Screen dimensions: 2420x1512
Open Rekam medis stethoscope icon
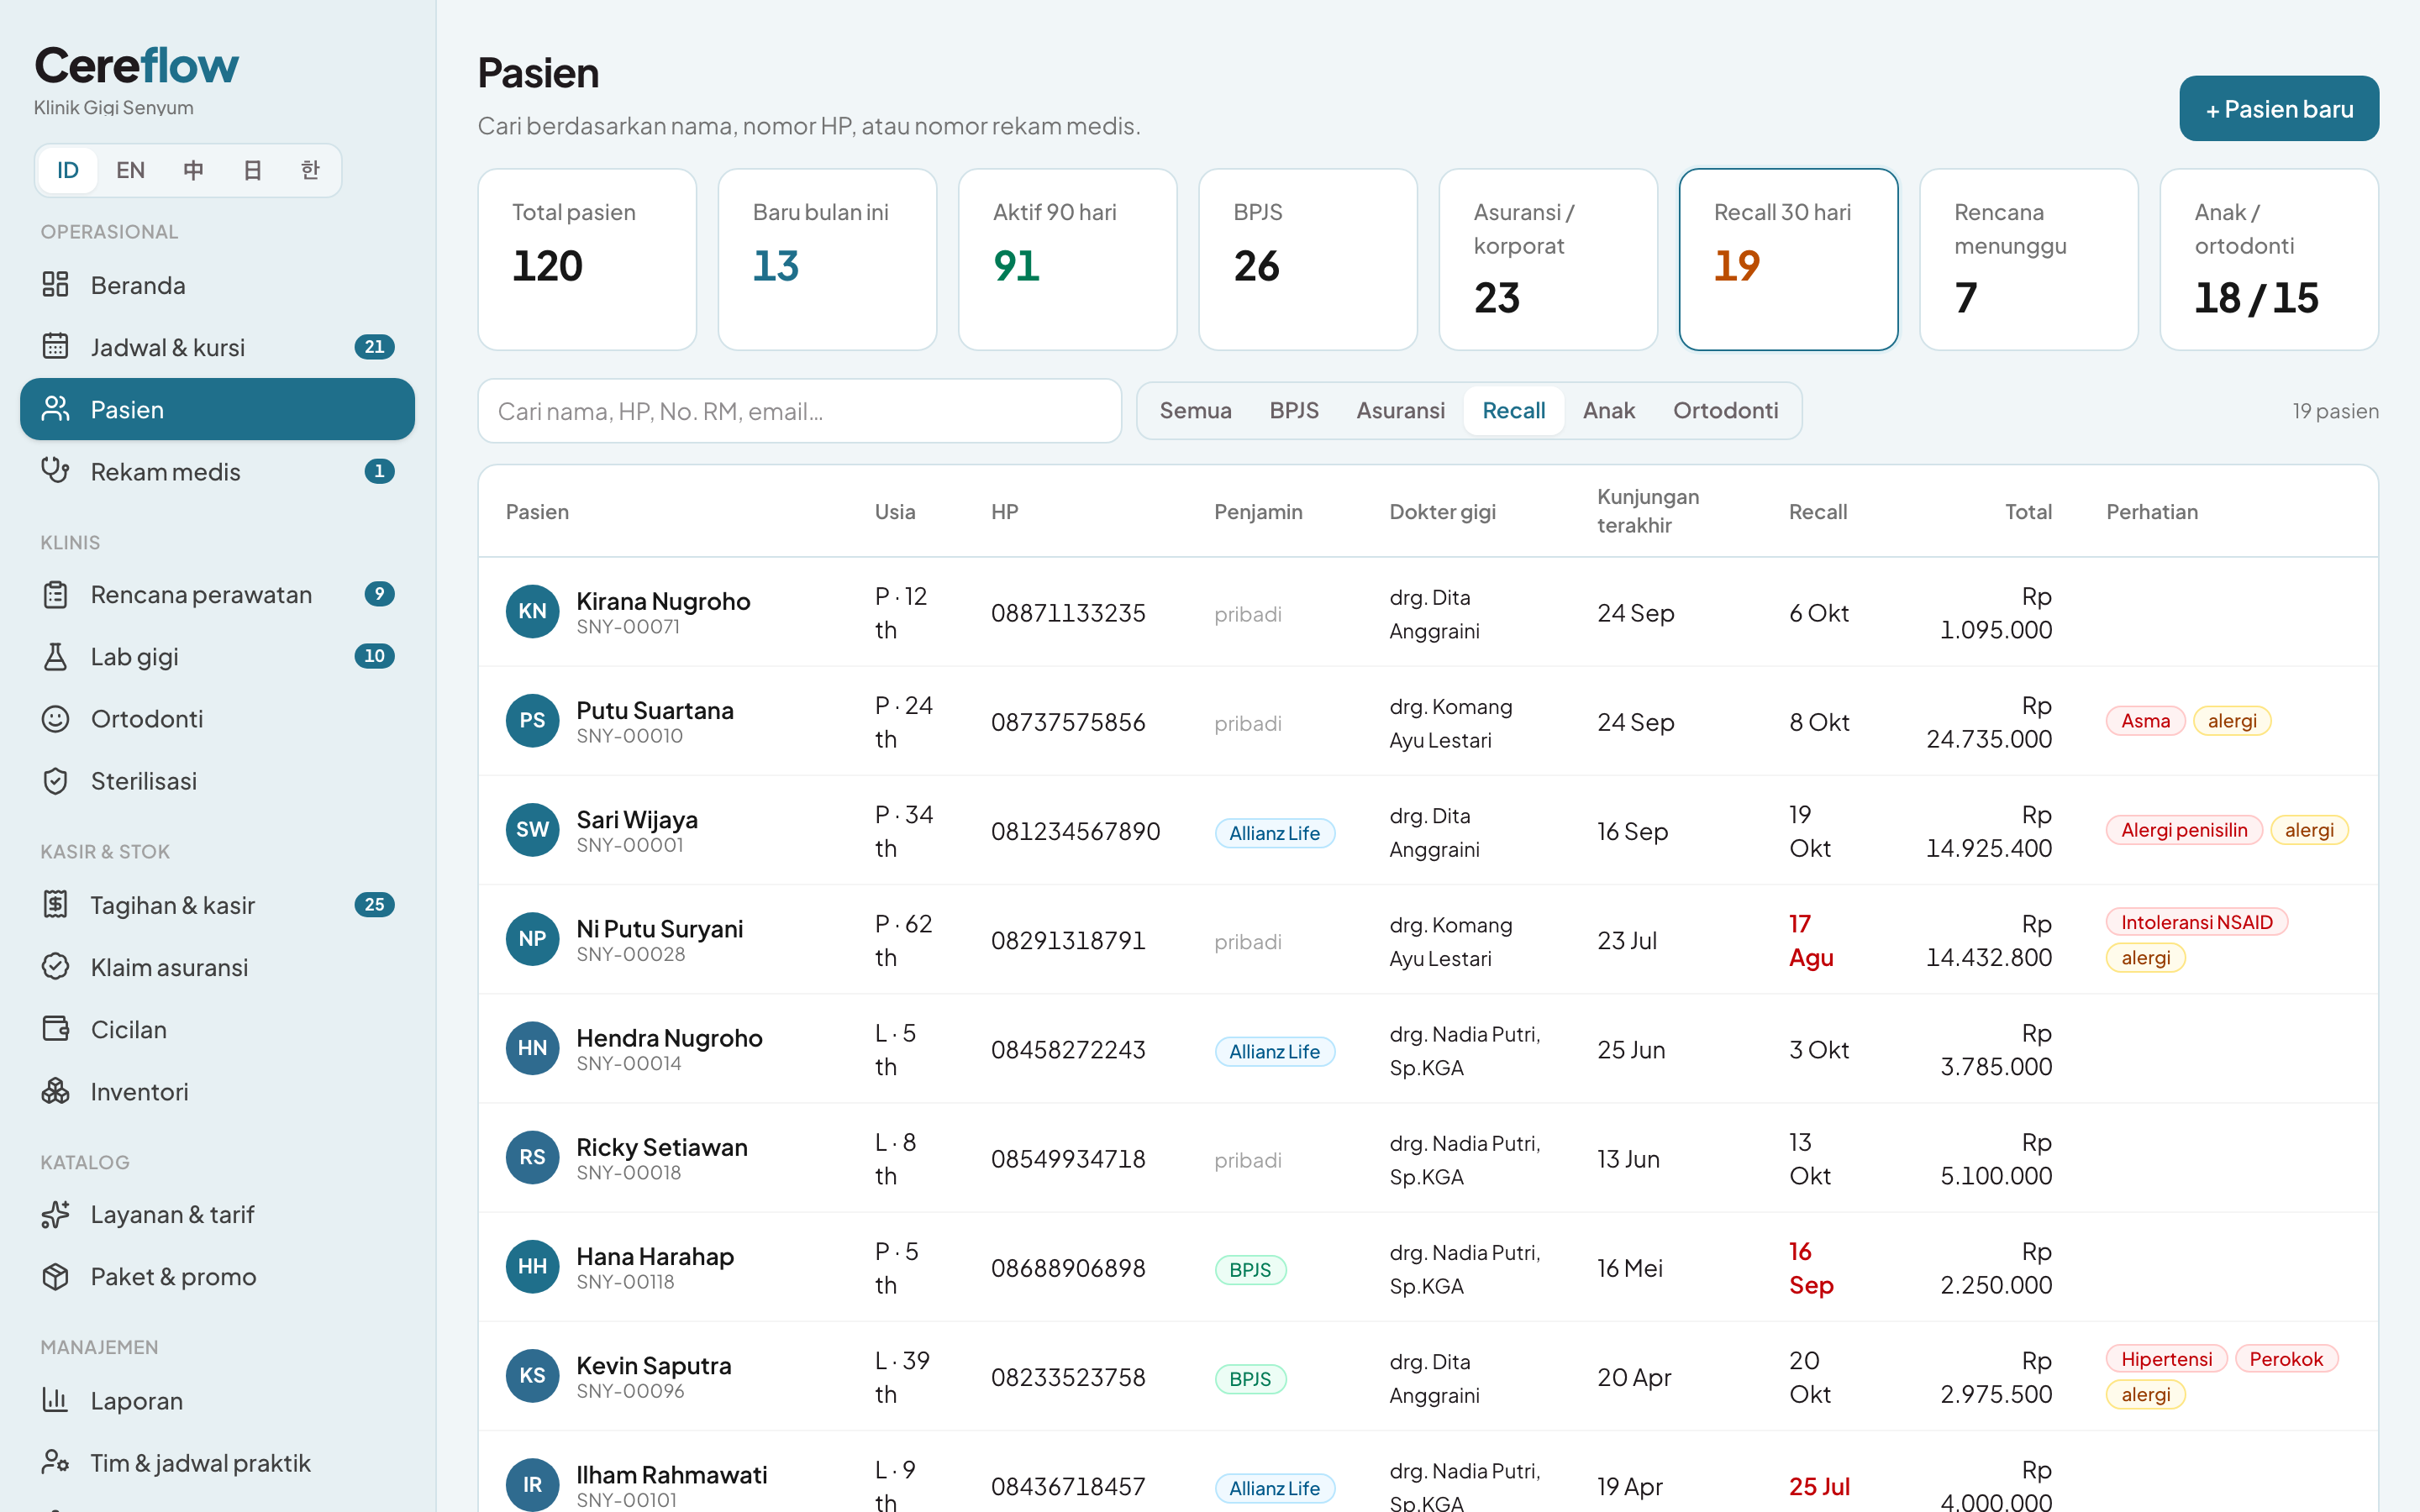pyautogui.click(x=55, y=471)
